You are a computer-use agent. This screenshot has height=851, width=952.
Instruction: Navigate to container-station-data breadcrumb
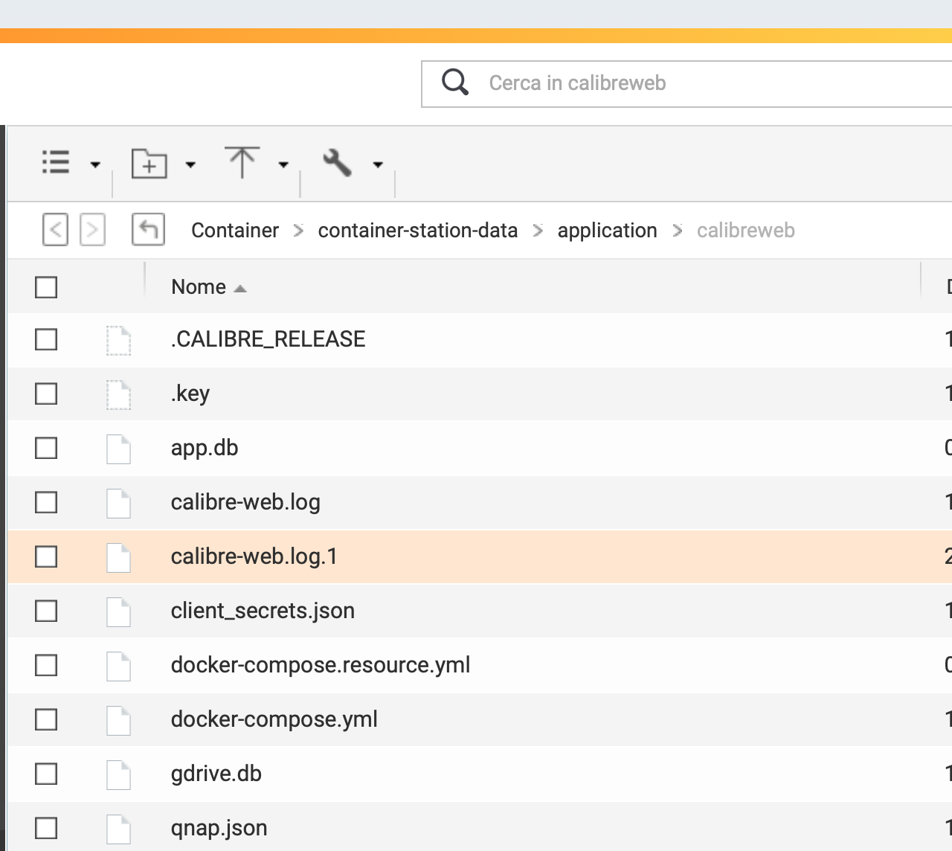[417, 231]
